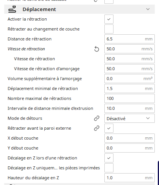Click the link icon beside Mode de détours
The height and width of the screenshot is (185, 159).
tap(97, 118)
